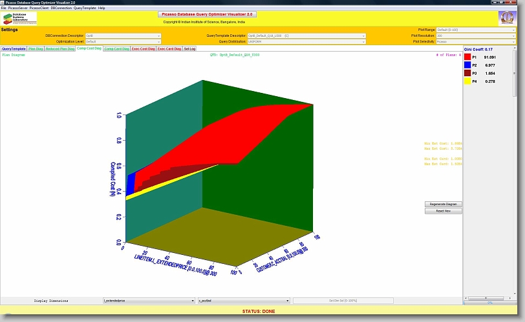The image size is (525, 322).
Task: Open the Help menu
Action: pos(102,8)
